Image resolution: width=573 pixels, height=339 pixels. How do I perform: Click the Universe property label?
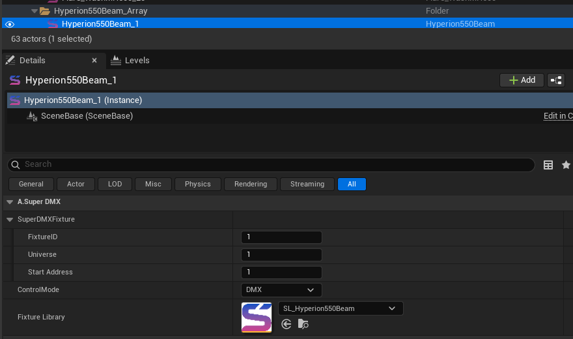tap(42, 254)
